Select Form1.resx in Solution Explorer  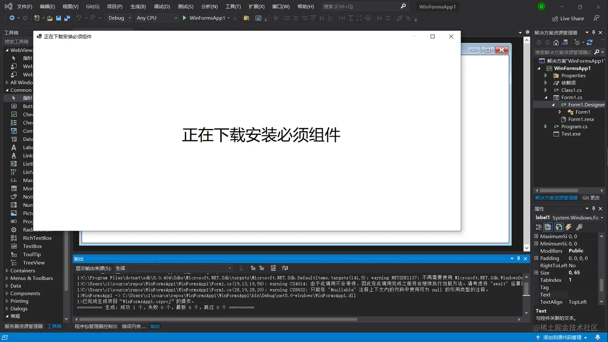point(581,119)
